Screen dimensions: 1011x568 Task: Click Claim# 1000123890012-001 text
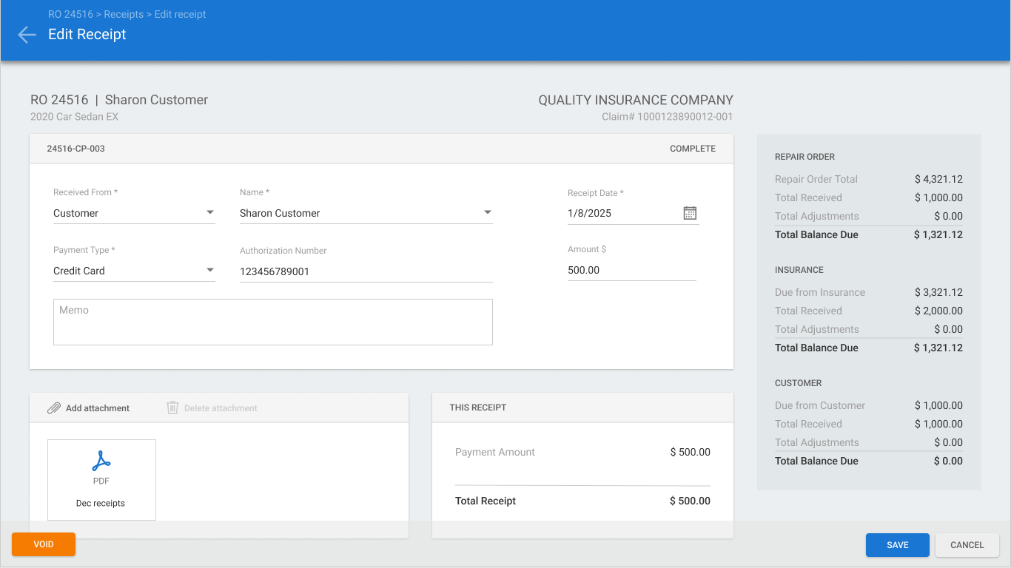point(668,117)
